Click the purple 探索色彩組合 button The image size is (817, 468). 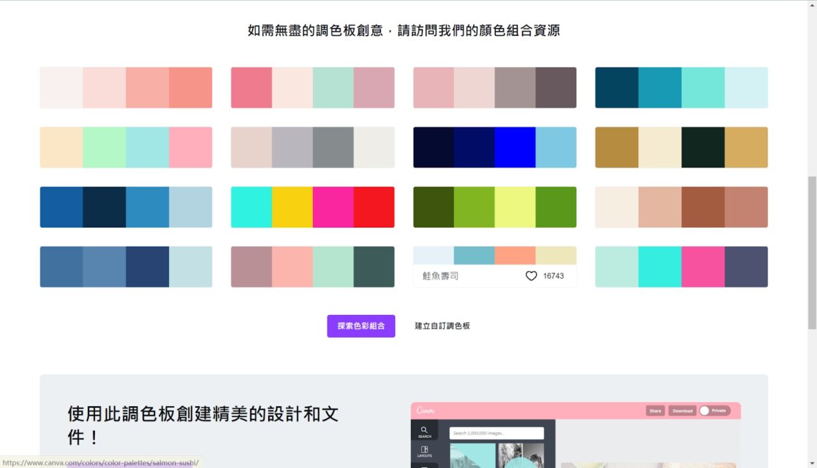click(361, 326)
